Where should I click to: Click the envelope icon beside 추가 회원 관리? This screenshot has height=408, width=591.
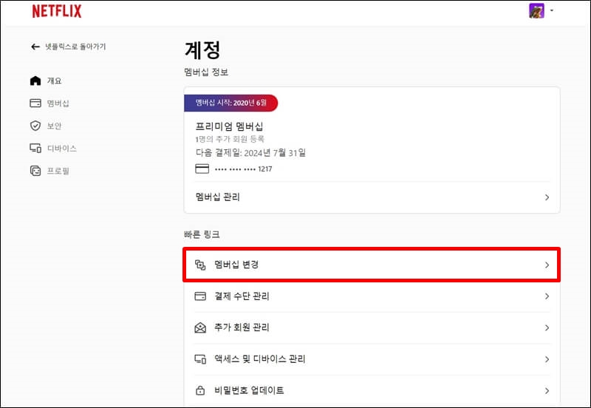point(200,327)
